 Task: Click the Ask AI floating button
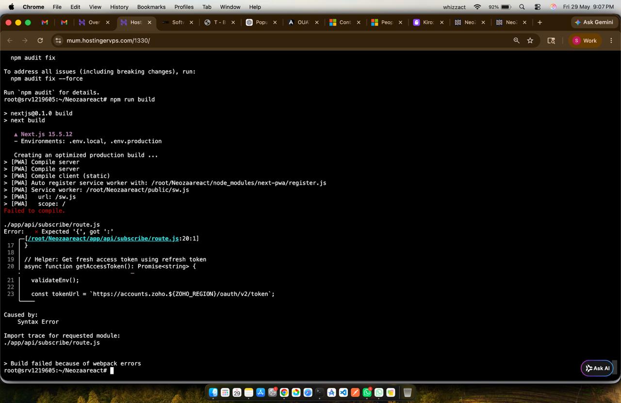tap(597, 368)
